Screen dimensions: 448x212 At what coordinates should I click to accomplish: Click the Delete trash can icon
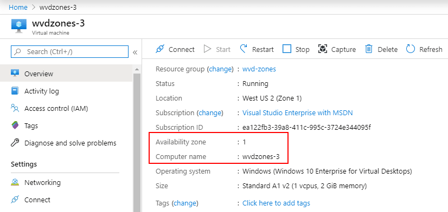(x=369, y=49)
